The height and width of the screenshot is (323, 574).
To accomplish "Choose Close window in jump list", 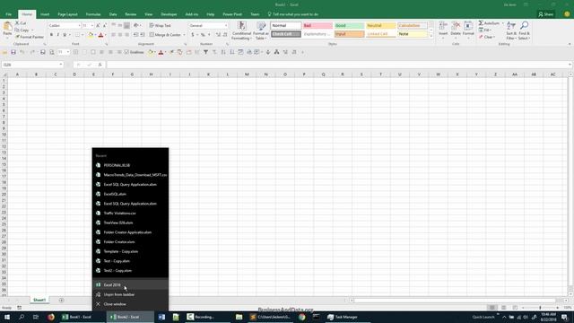I will click(130, 304).
